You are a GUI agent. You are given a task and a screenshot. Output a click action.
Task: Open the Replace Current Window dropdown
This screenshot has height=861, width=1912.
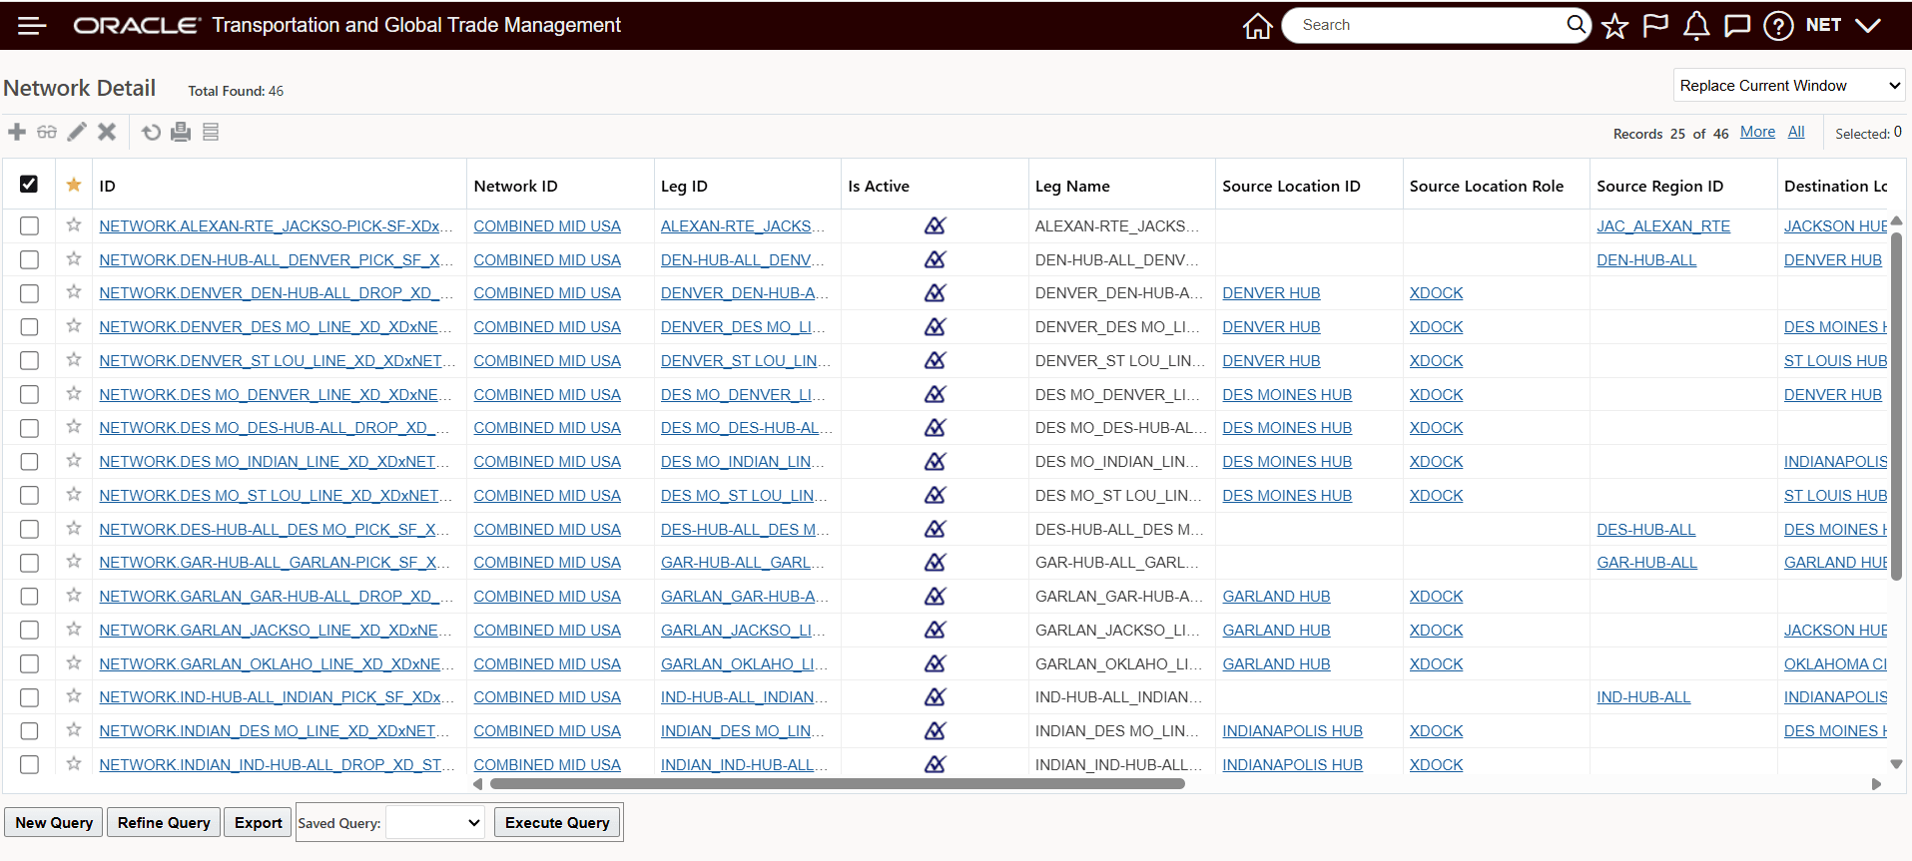1789,86
